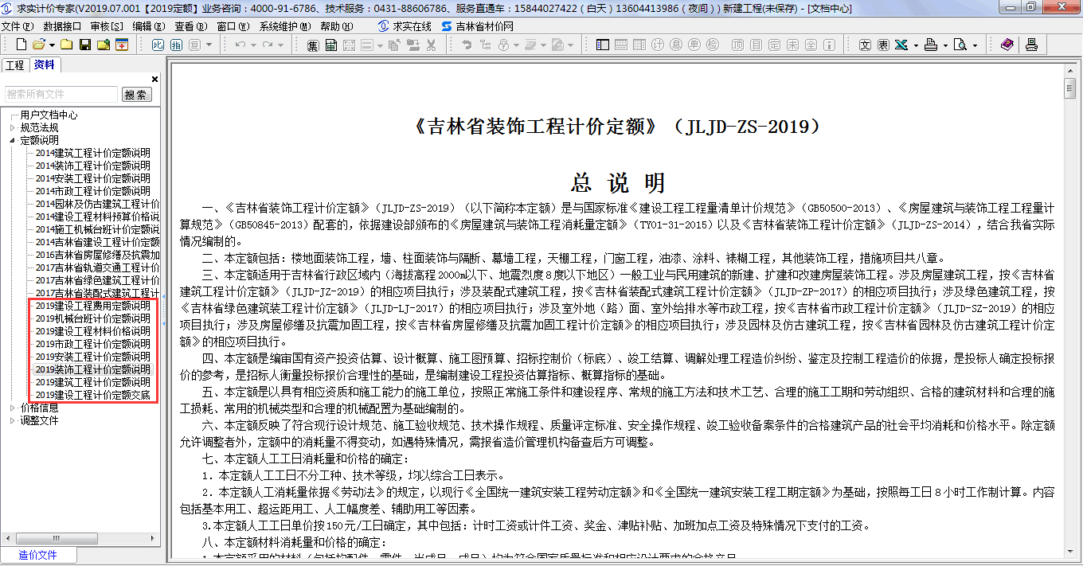Open the Print dropdown arrow

[x=944, y=45]
